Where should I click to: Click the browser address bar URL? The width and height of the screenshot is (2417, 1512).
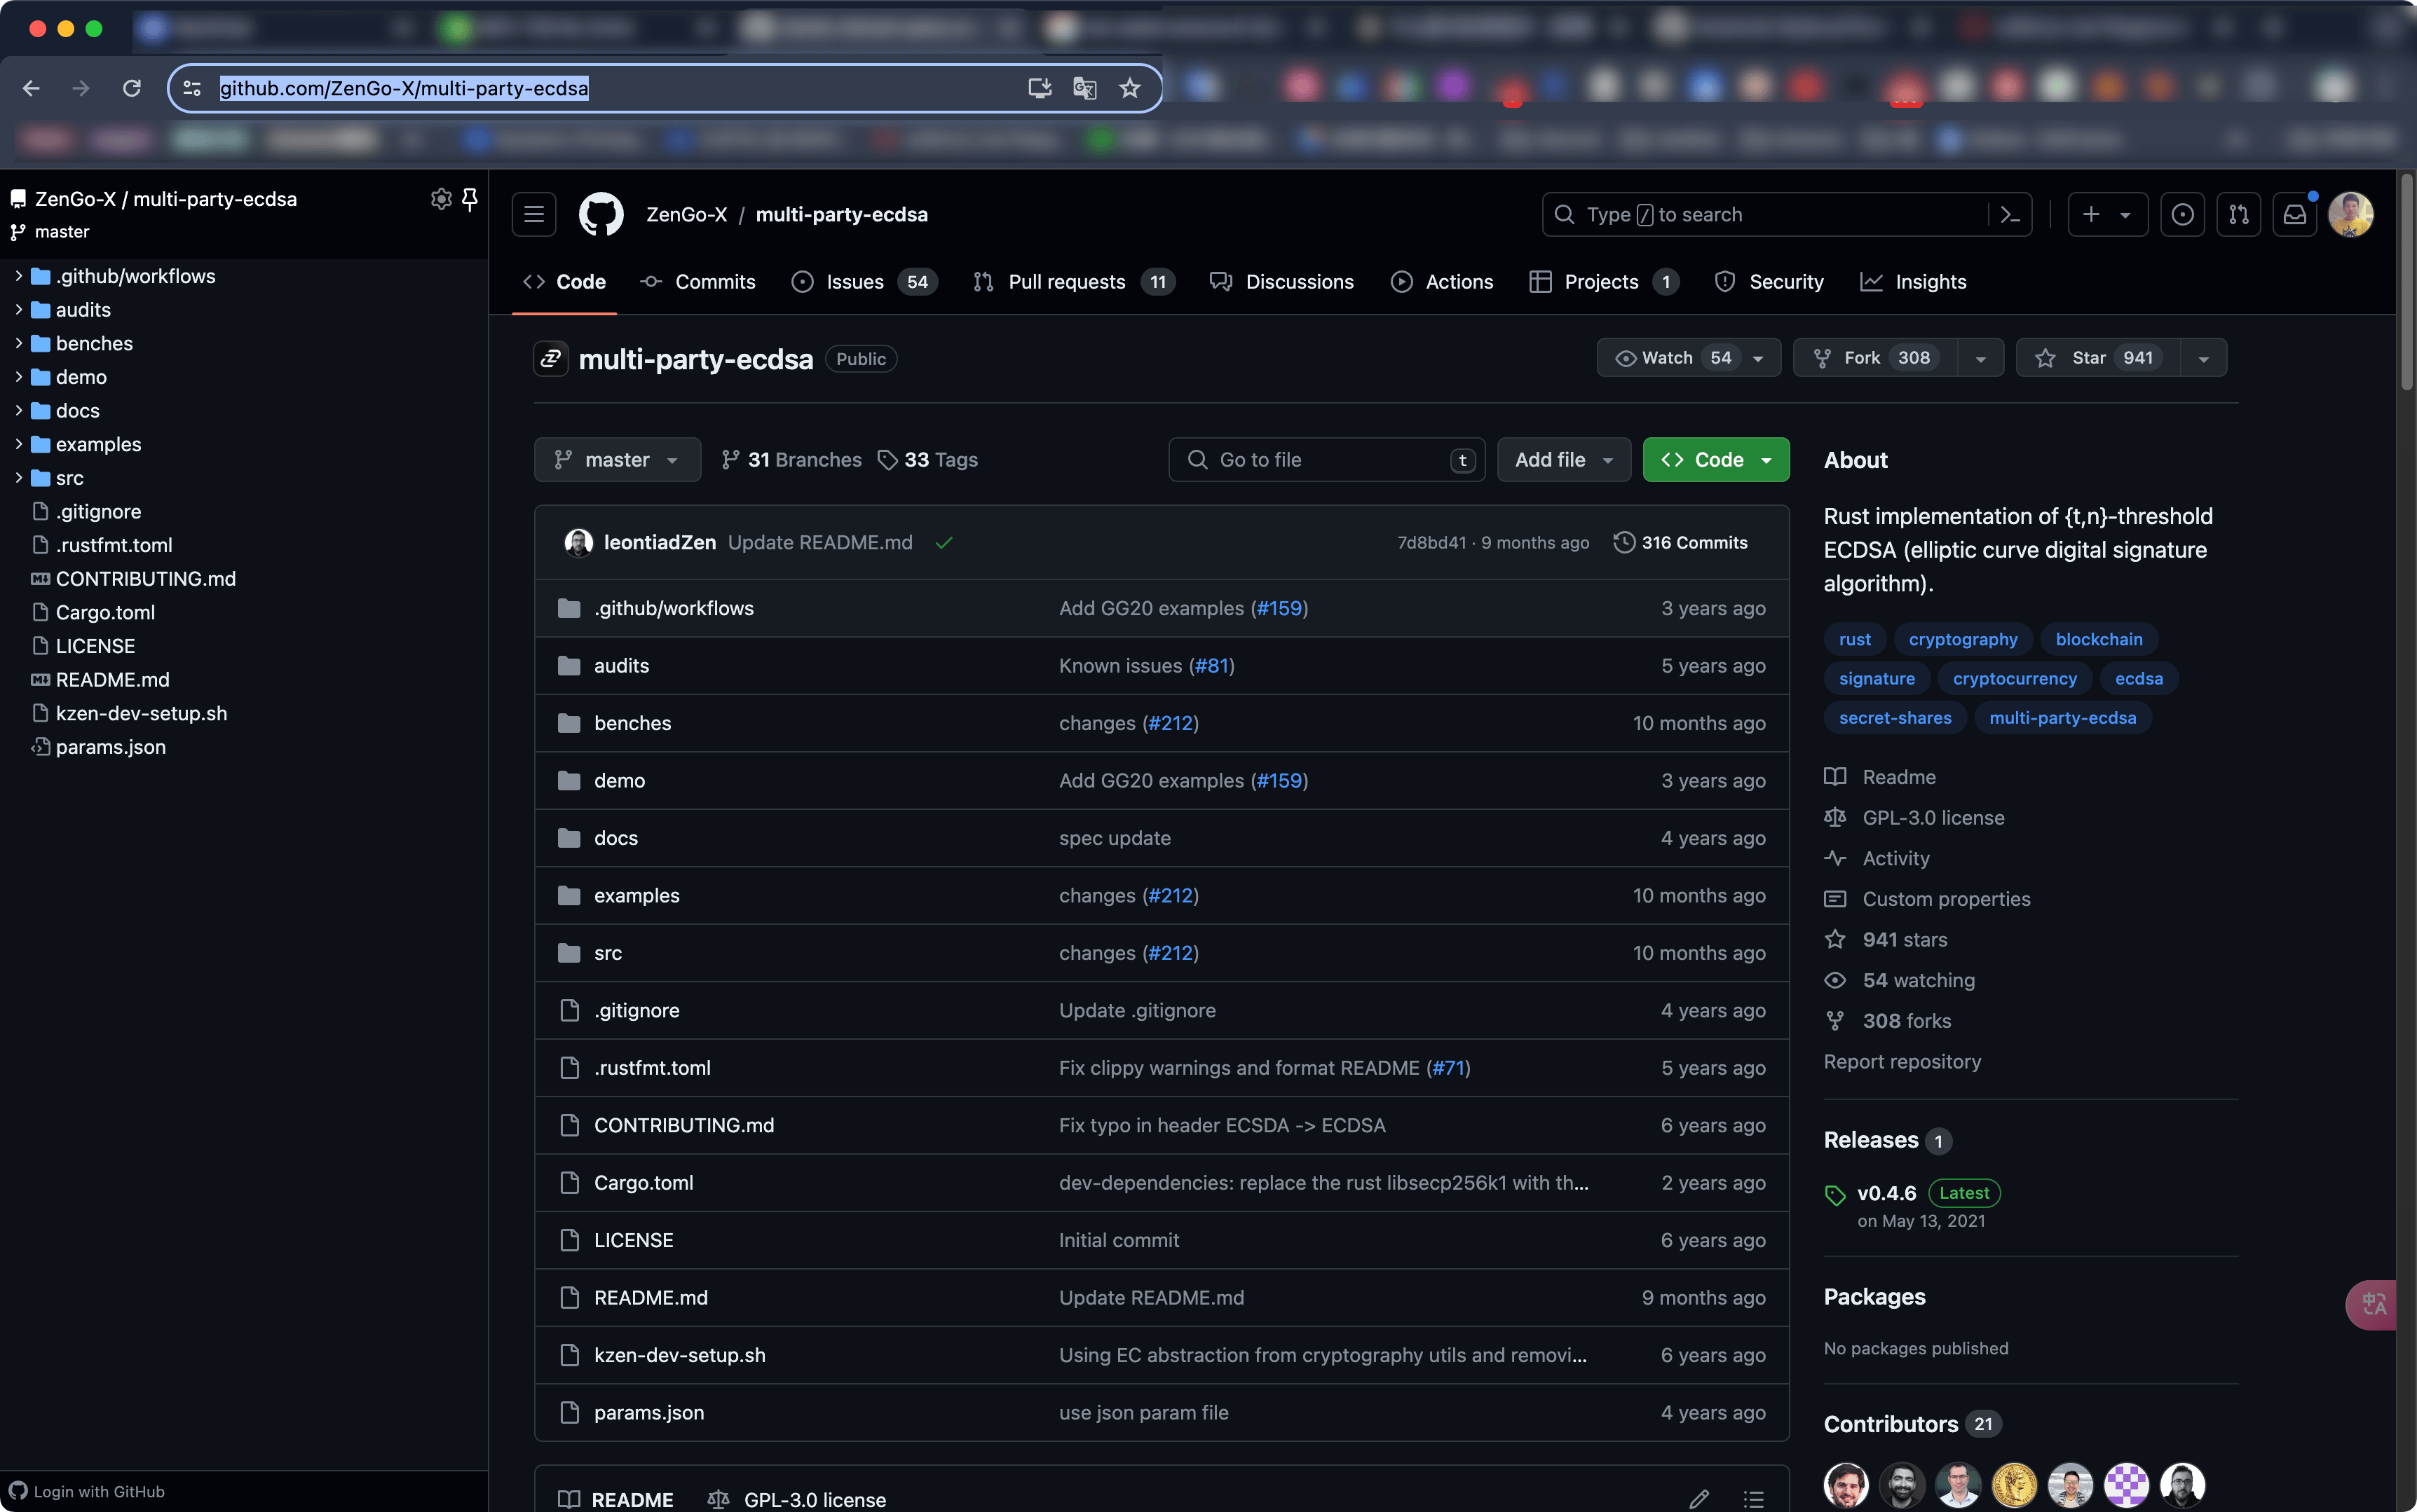(404, 88)
